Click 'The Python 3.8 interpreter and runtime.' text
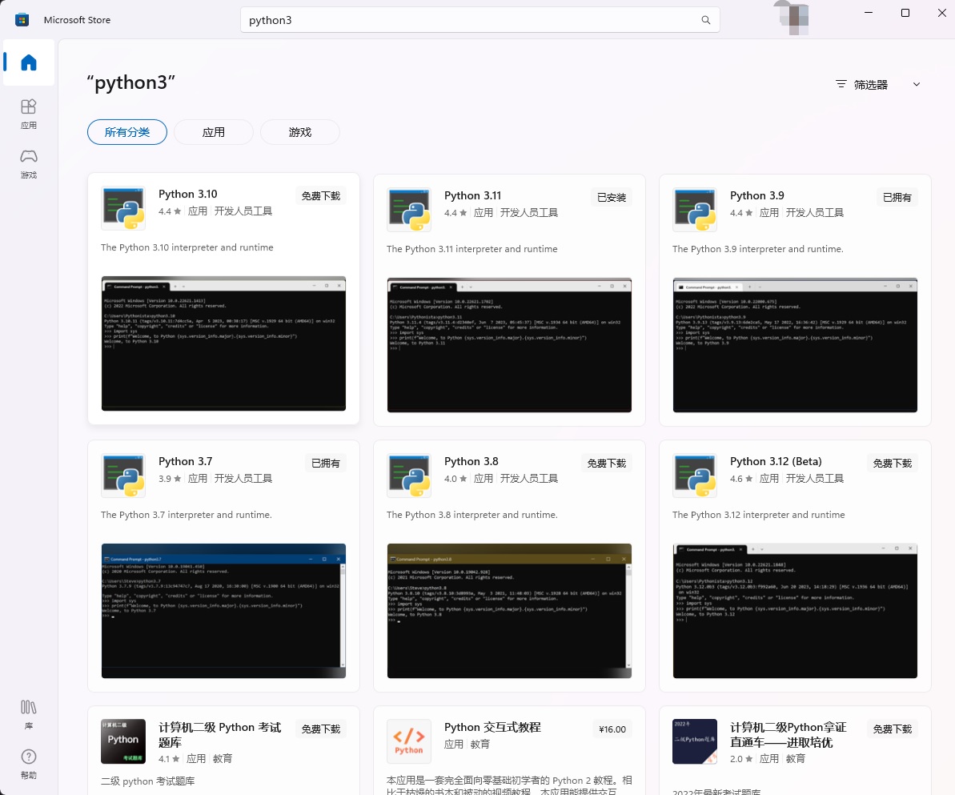Viewport: 955px width, 795px height. coord(472,515)
